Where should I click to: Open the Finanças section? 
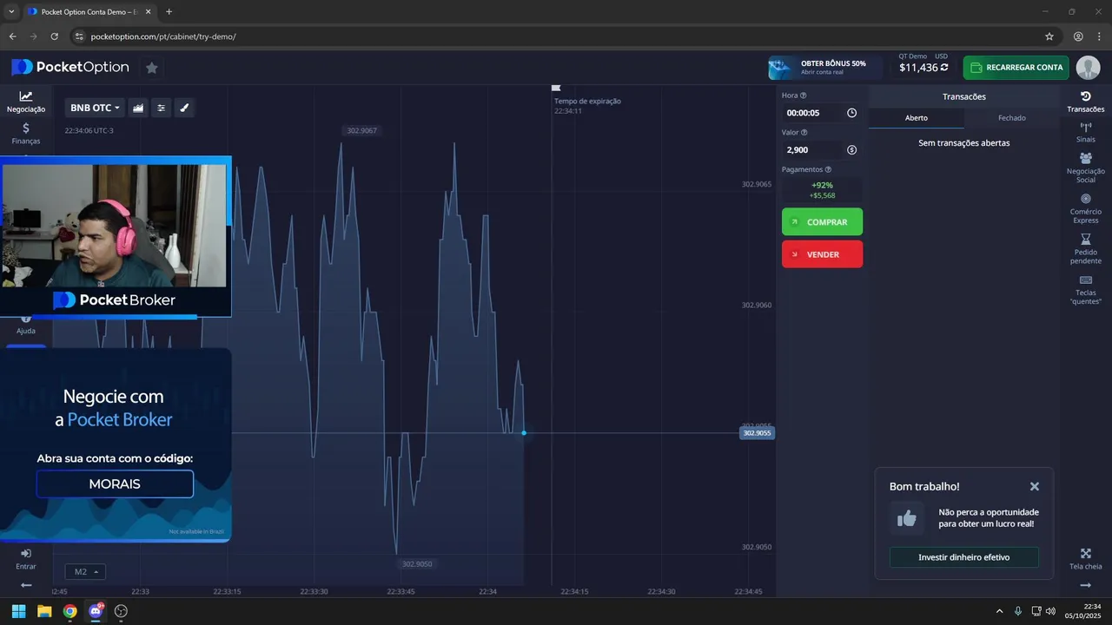(x=26, y=134)
